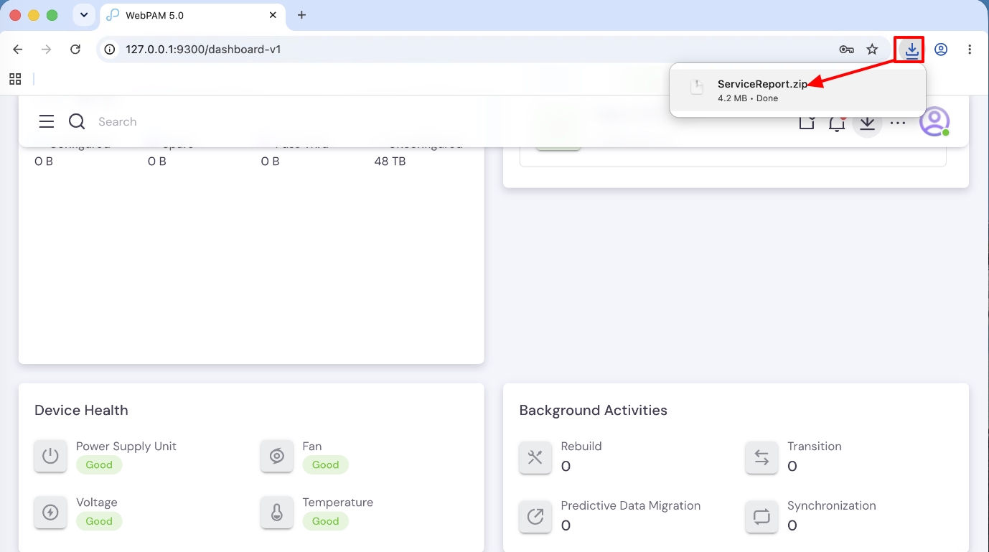The image size is (989, 552).
Task: Click the Rebuild activity icon
Action: coord(535,457)
